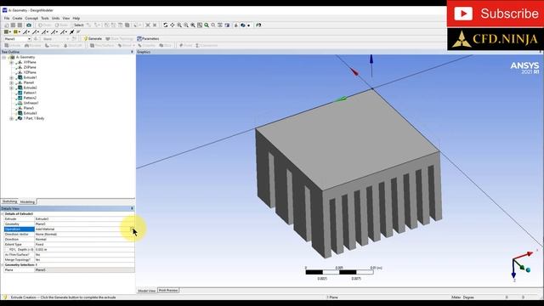Image resolution: width=544 pixels, height=306 pixels.
Task: Switch to the Model View tab
Action: click(x=147, y=291)
